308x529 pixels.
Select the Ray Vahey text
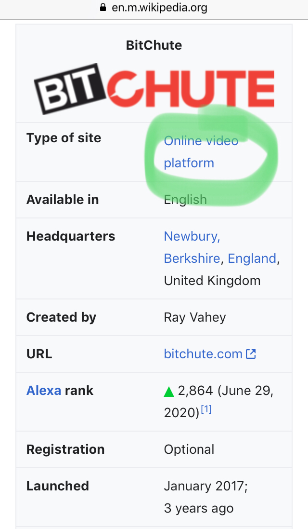[195, 317]
